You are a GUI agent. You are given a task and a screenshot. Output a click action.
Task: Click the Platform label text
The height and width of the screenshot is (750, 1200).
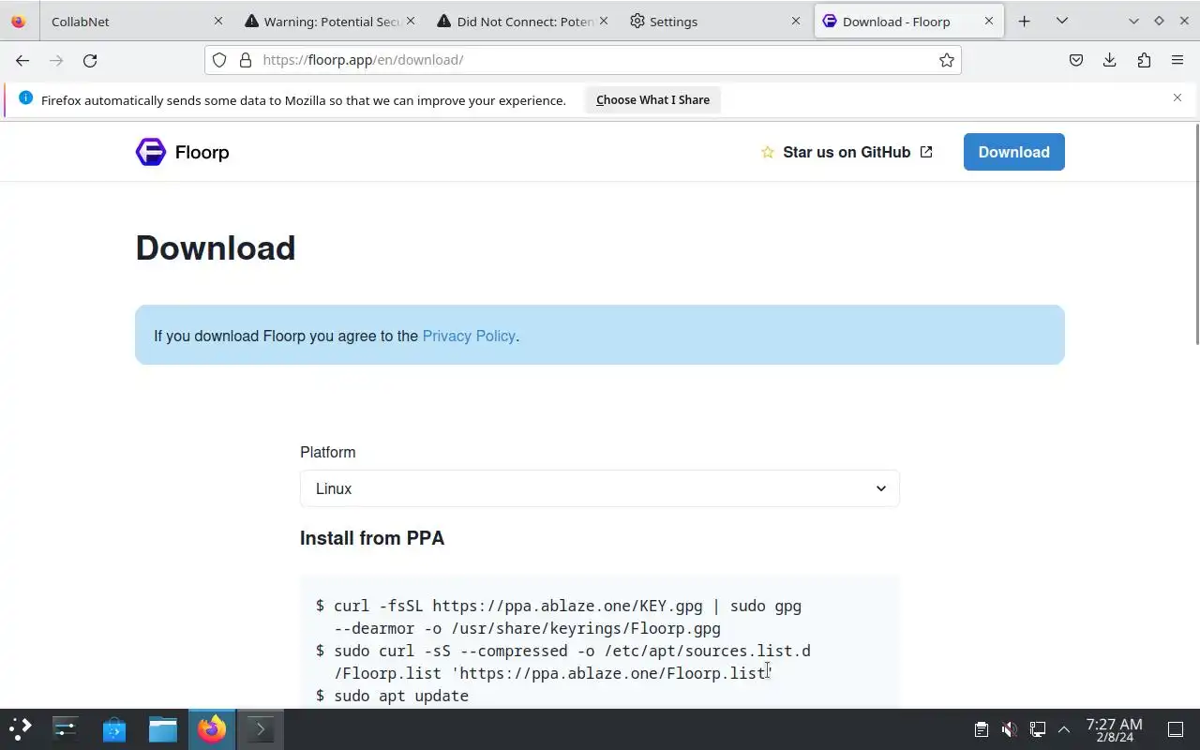(328, 452)
